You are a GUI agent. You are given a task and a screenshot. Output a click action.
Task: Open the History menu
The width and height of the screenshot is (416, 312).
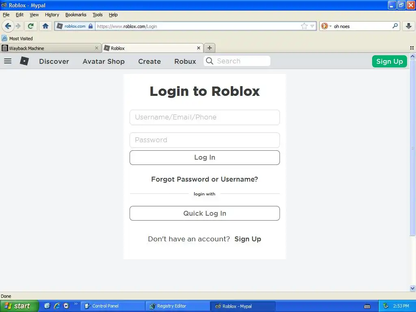(x=52, y=15)
